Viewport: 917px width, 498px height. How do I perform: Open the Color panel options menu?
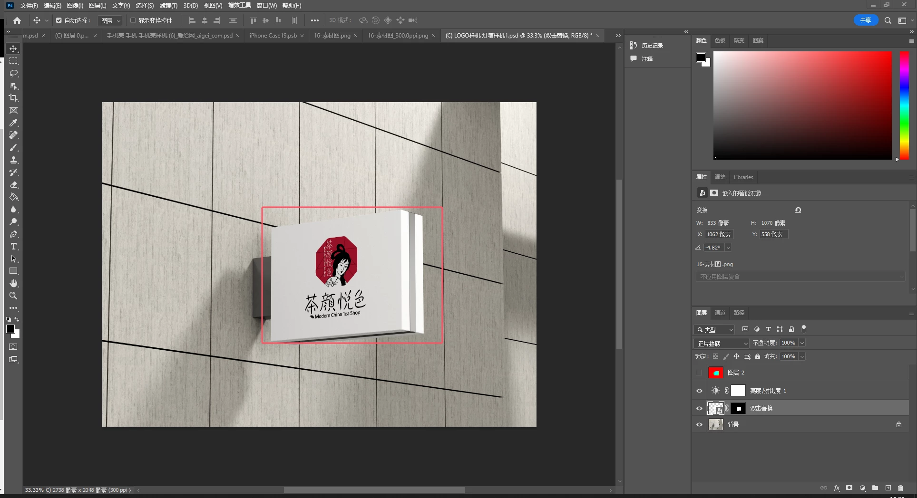(x=911, y=41)
